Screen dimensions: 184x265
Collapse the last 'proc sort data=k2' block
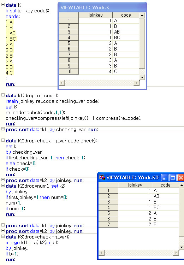(x=3, y=231)
